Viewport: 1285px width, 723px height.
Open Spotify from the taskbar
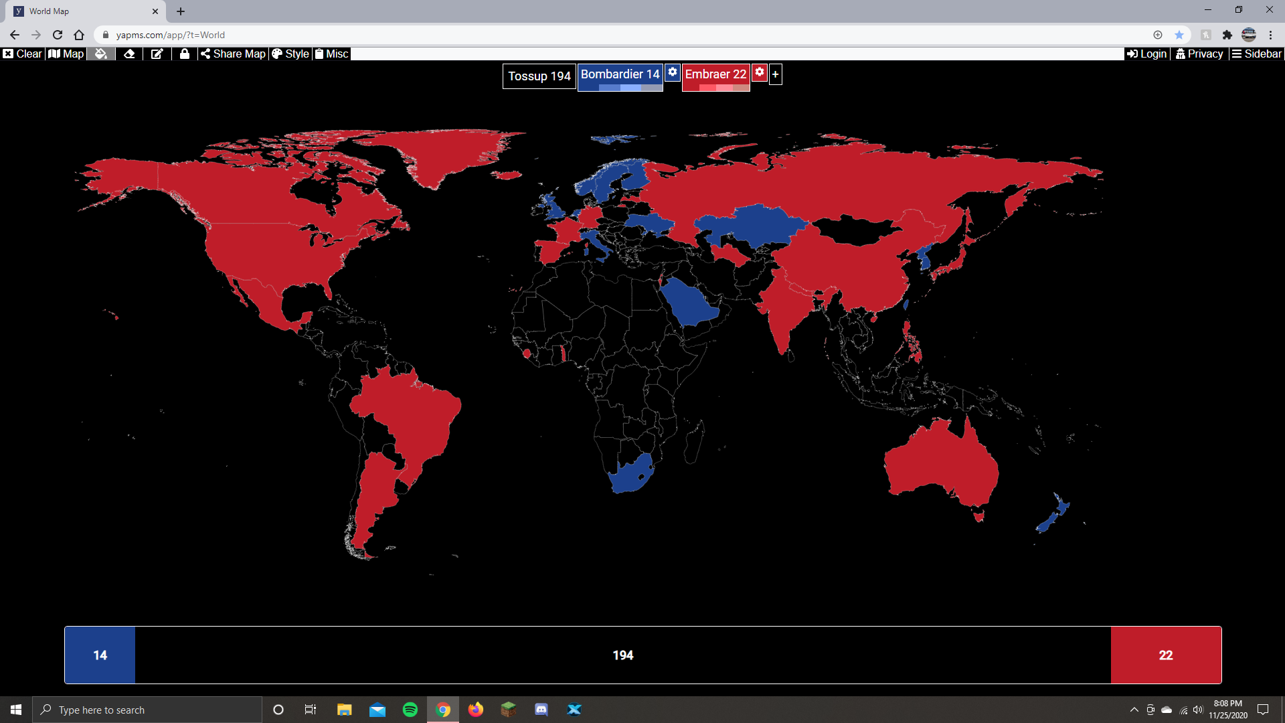[410, 710]
